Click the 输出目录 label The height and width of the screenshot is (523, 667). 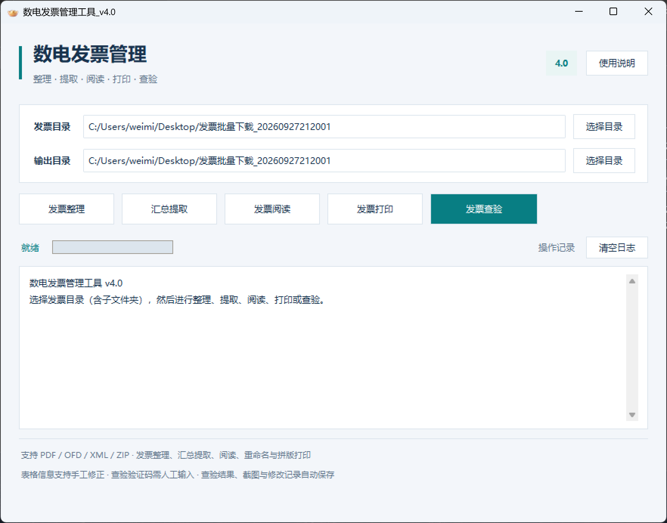(x=52, y=161)
